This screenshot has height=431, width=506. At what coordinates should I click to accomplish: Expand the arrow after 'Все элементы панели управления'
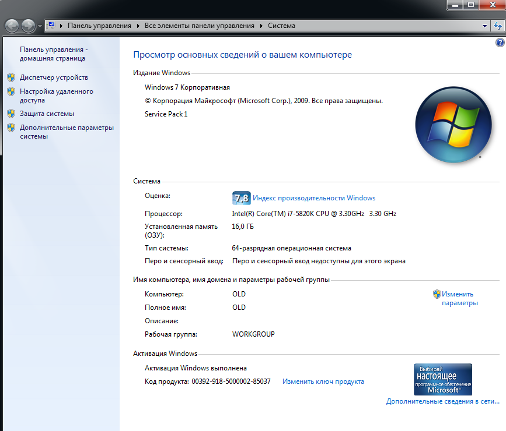[x=261, y=26]
